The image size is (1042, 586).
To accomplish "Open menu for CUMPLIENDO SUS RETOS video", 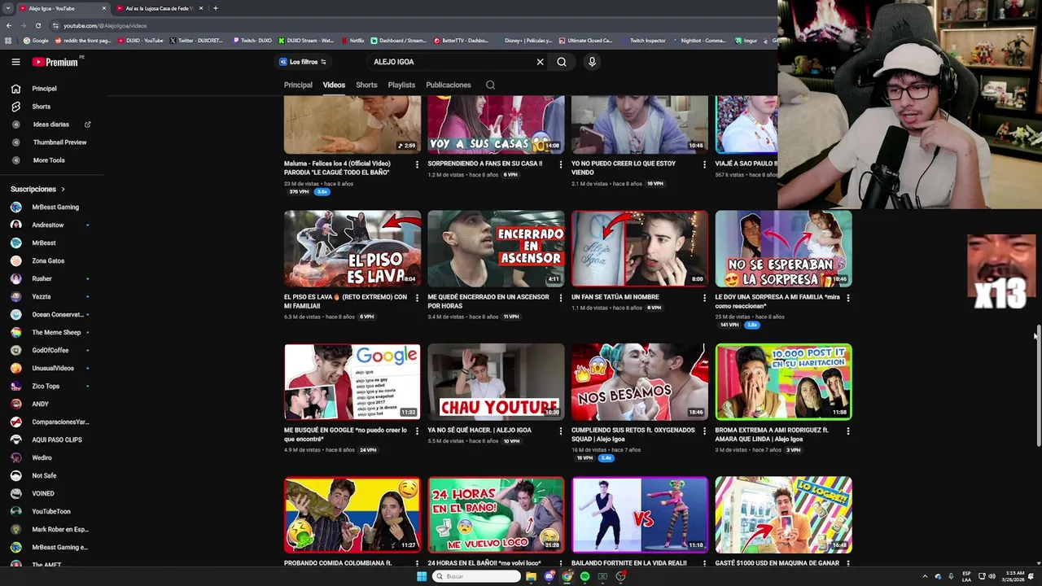I will 704,431.
